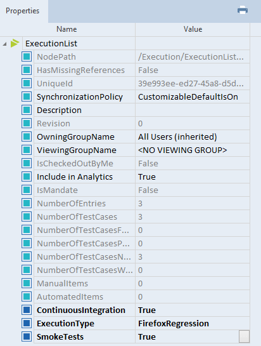Screen dimensions: 261x346
Task: Click the teal icon beside NodePath
Action: 27,57
